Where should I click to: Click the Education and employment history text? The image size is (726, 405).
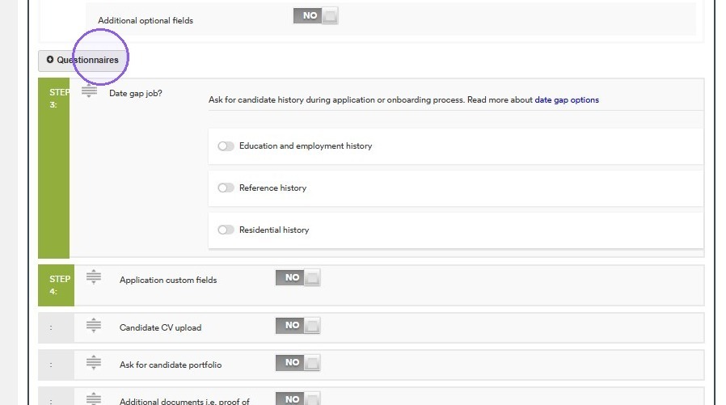[306, 146]
